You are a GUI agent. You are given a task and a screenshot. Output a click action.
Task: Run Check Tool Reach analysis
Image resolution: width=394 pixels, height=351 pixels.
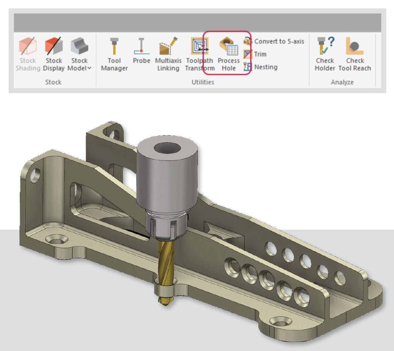(354, 54)
